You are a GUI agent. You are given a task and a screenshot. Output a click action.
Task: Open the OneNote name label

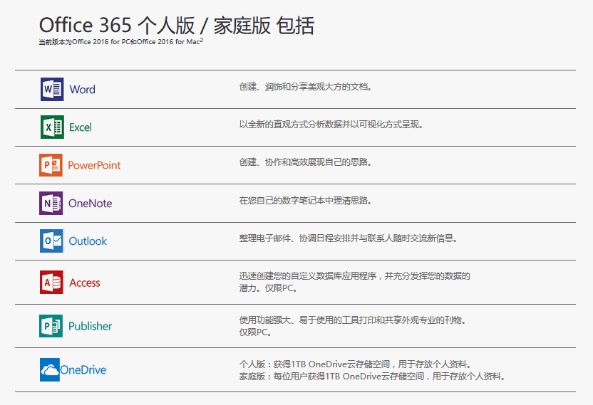(90, 204)
